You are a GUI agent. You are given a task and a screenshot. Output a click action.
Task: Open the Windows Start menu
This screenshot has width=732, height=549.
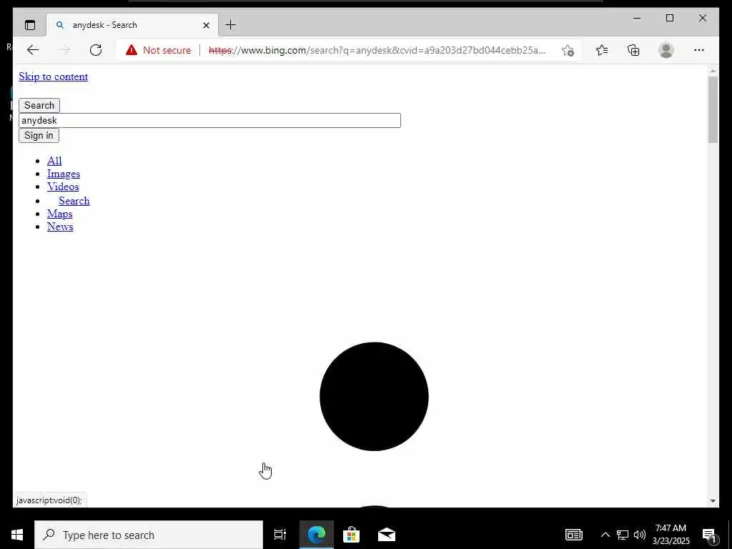pyautogui.click(x=17, y=535)
